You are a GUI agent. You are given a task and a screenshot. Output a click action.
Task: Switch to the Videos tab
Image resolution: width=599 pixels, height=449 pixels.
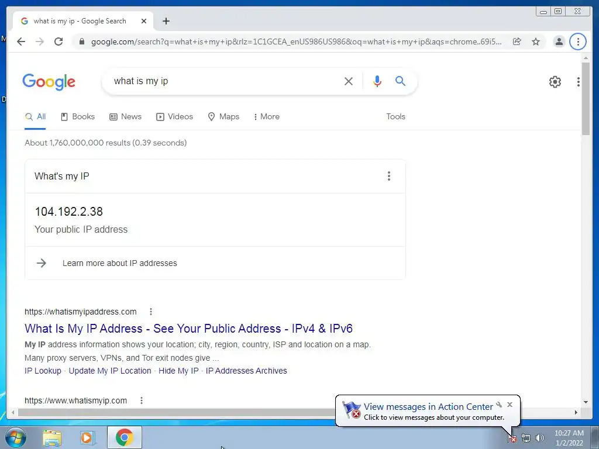pyautogui.click(x=174, y=117)
